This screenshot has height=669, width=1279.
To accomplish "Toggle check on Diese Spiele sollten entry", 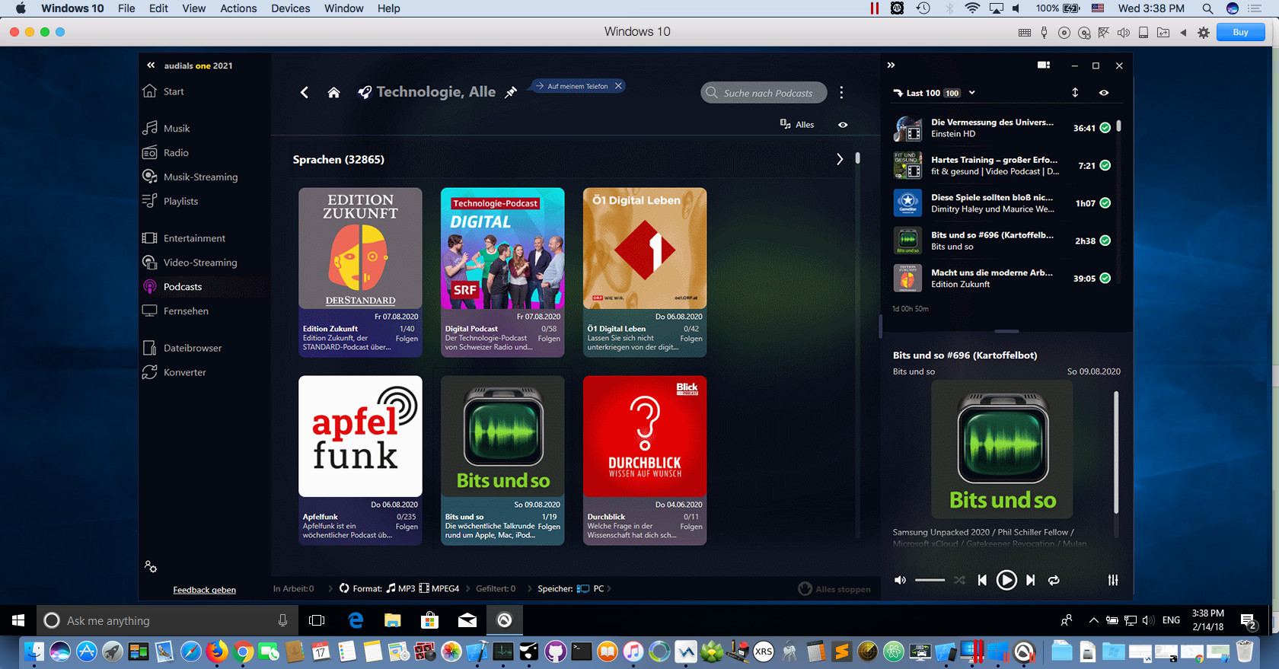I will pos(1105,203).
